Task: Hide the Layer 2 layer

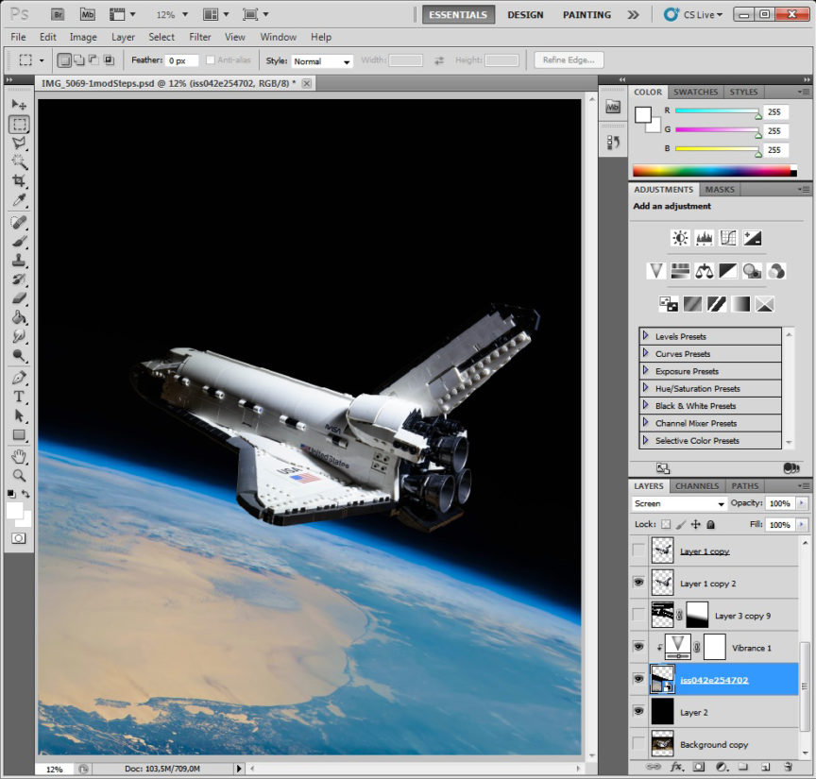Action: click(x=639, y=712)
